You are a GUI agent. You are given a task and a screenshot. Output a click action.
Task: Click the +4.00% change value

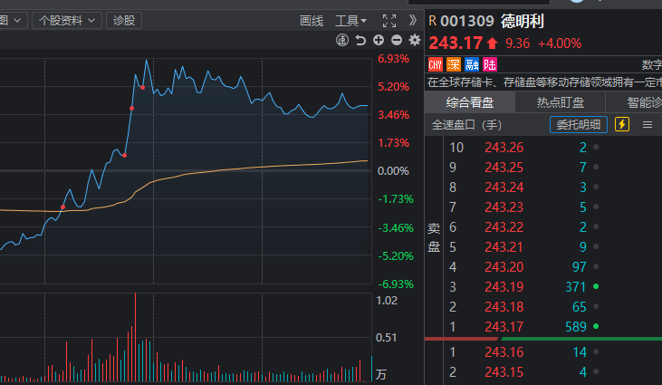(x=560, y=43)
